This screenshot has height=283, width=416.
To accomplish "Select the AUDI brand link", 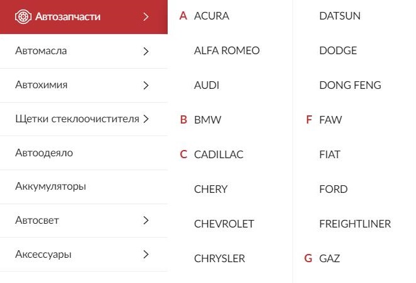I will (x=207, y=85).
